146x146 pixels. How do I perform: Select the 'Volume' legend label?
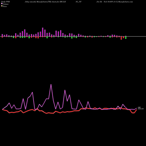coord(6,4)
